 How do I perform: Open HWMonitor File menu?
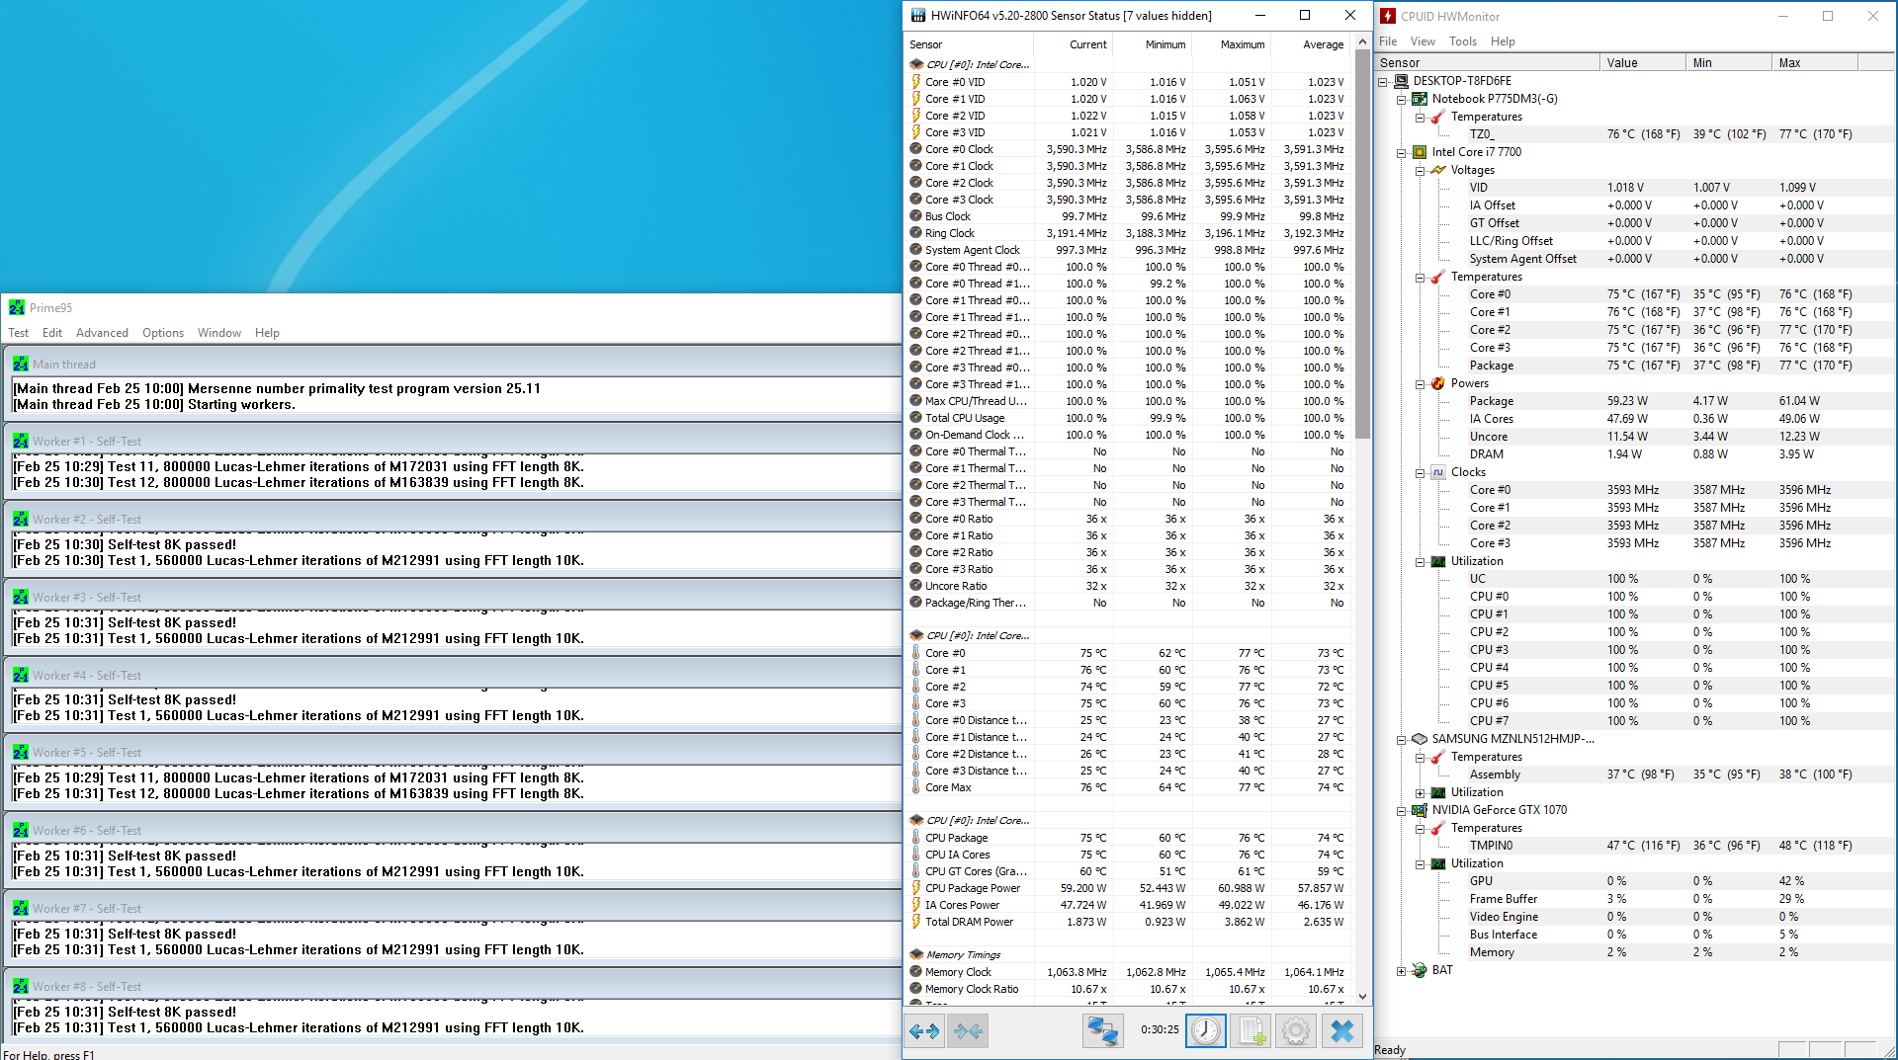(1388, 41)
